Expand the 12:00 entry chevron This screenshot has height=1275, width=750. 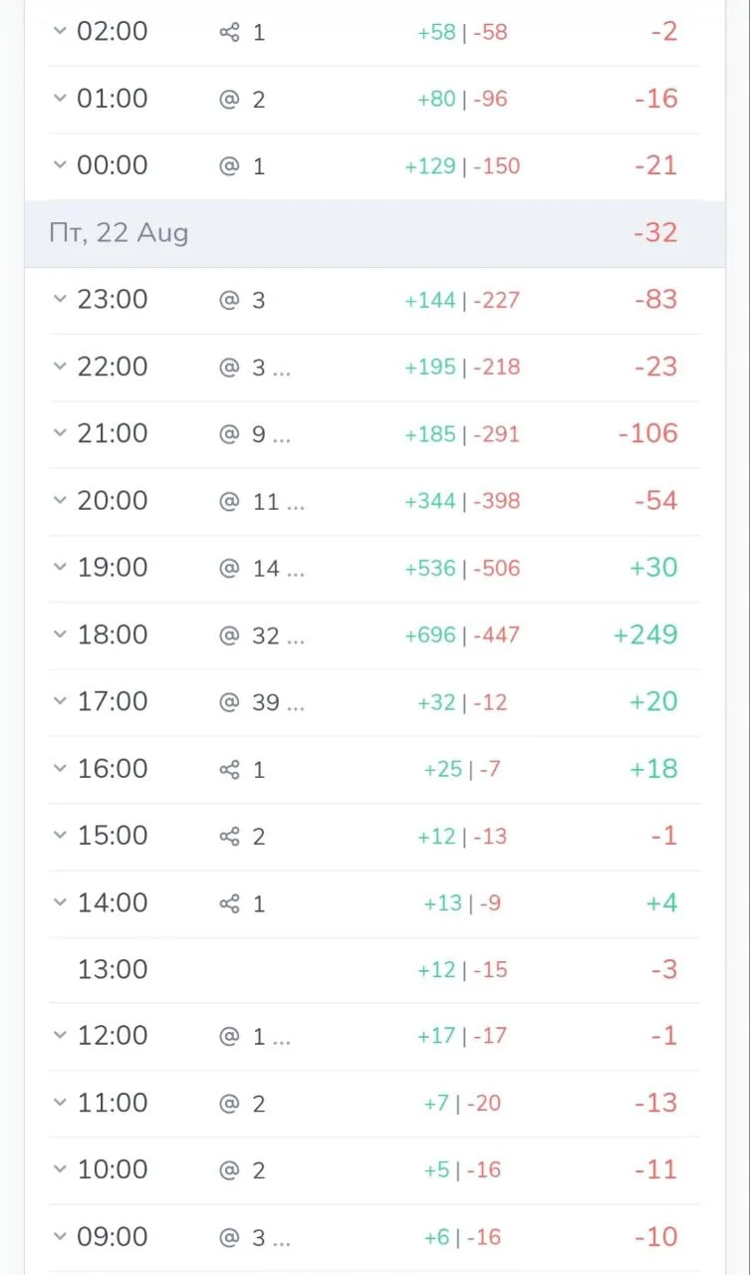pyautogui.click(x=60, y=1036)
